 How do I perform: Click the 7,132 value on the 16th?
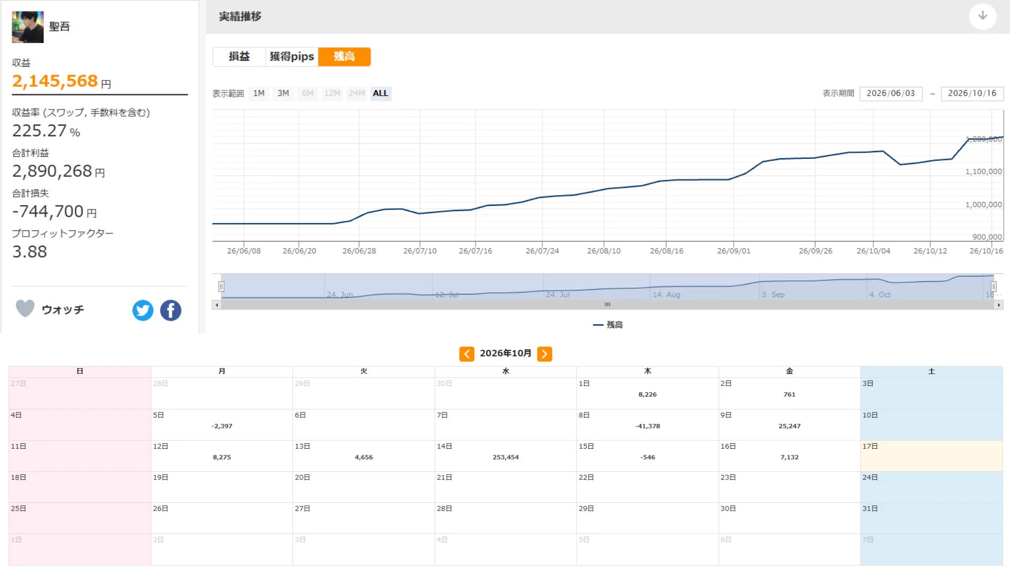click(x=790, y=458)
